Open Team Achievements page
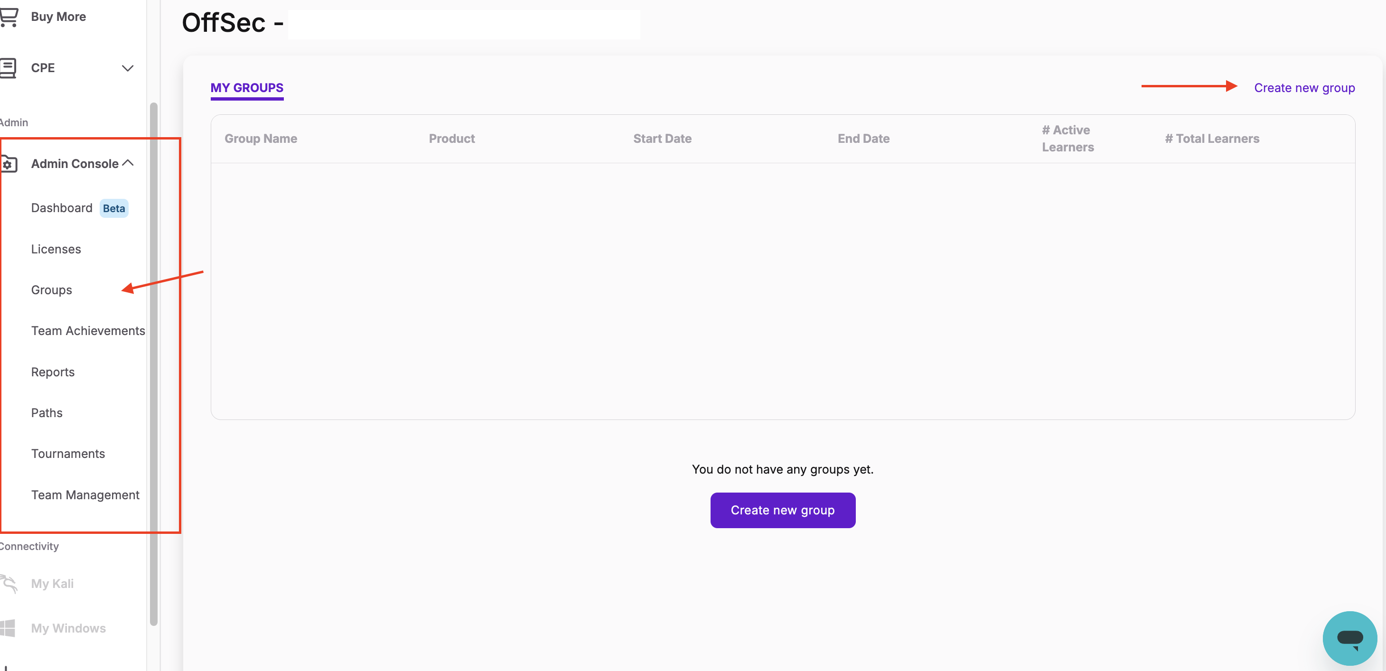Image resolution: width=1386 pixels, height=671 pixels. point(88,331)
